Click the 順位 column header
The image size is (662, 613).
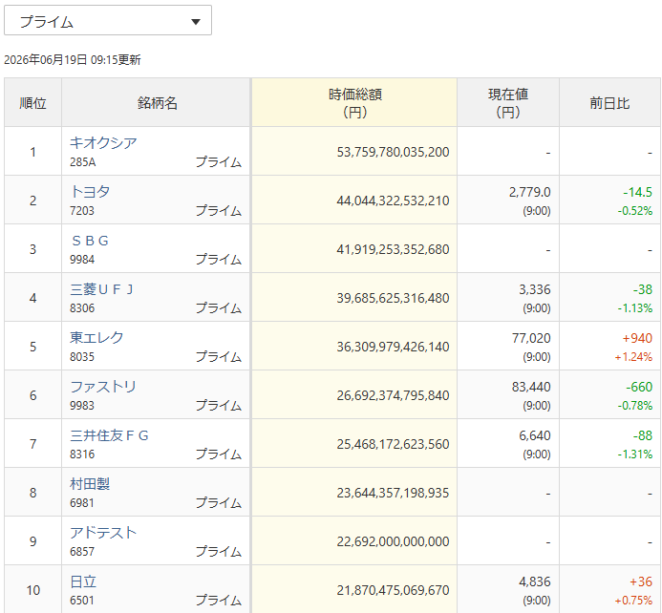(32, 102)
